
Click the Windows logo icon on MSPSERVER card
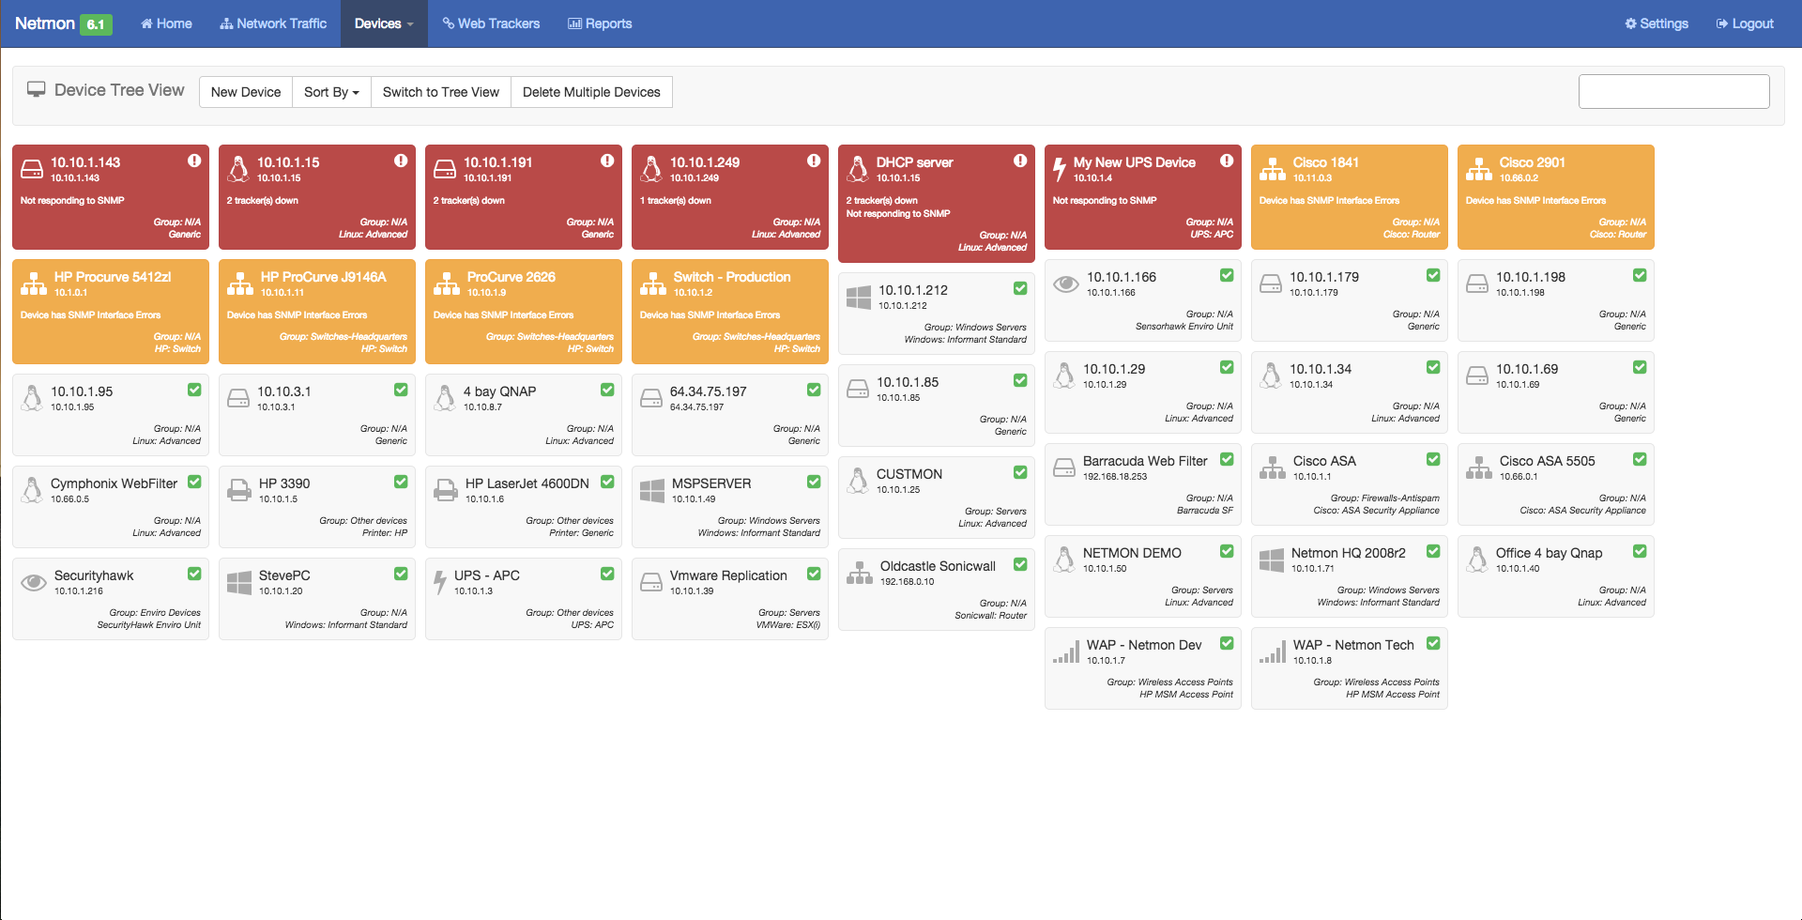[651, 490]
